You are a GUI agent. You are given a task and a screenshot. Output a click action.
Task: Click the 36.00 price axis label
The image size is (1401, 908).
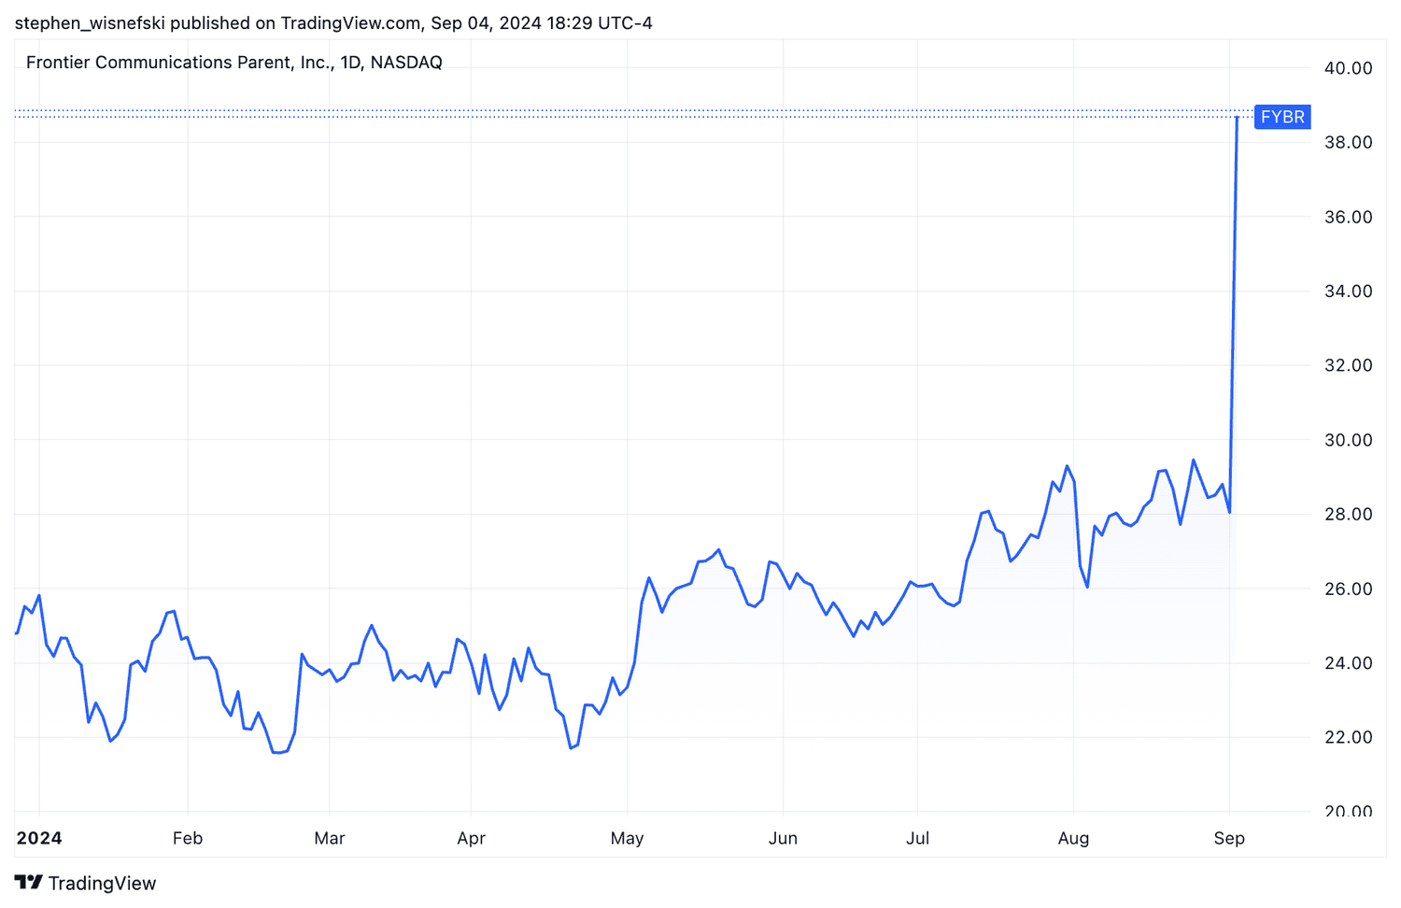tap(1349, 217)
